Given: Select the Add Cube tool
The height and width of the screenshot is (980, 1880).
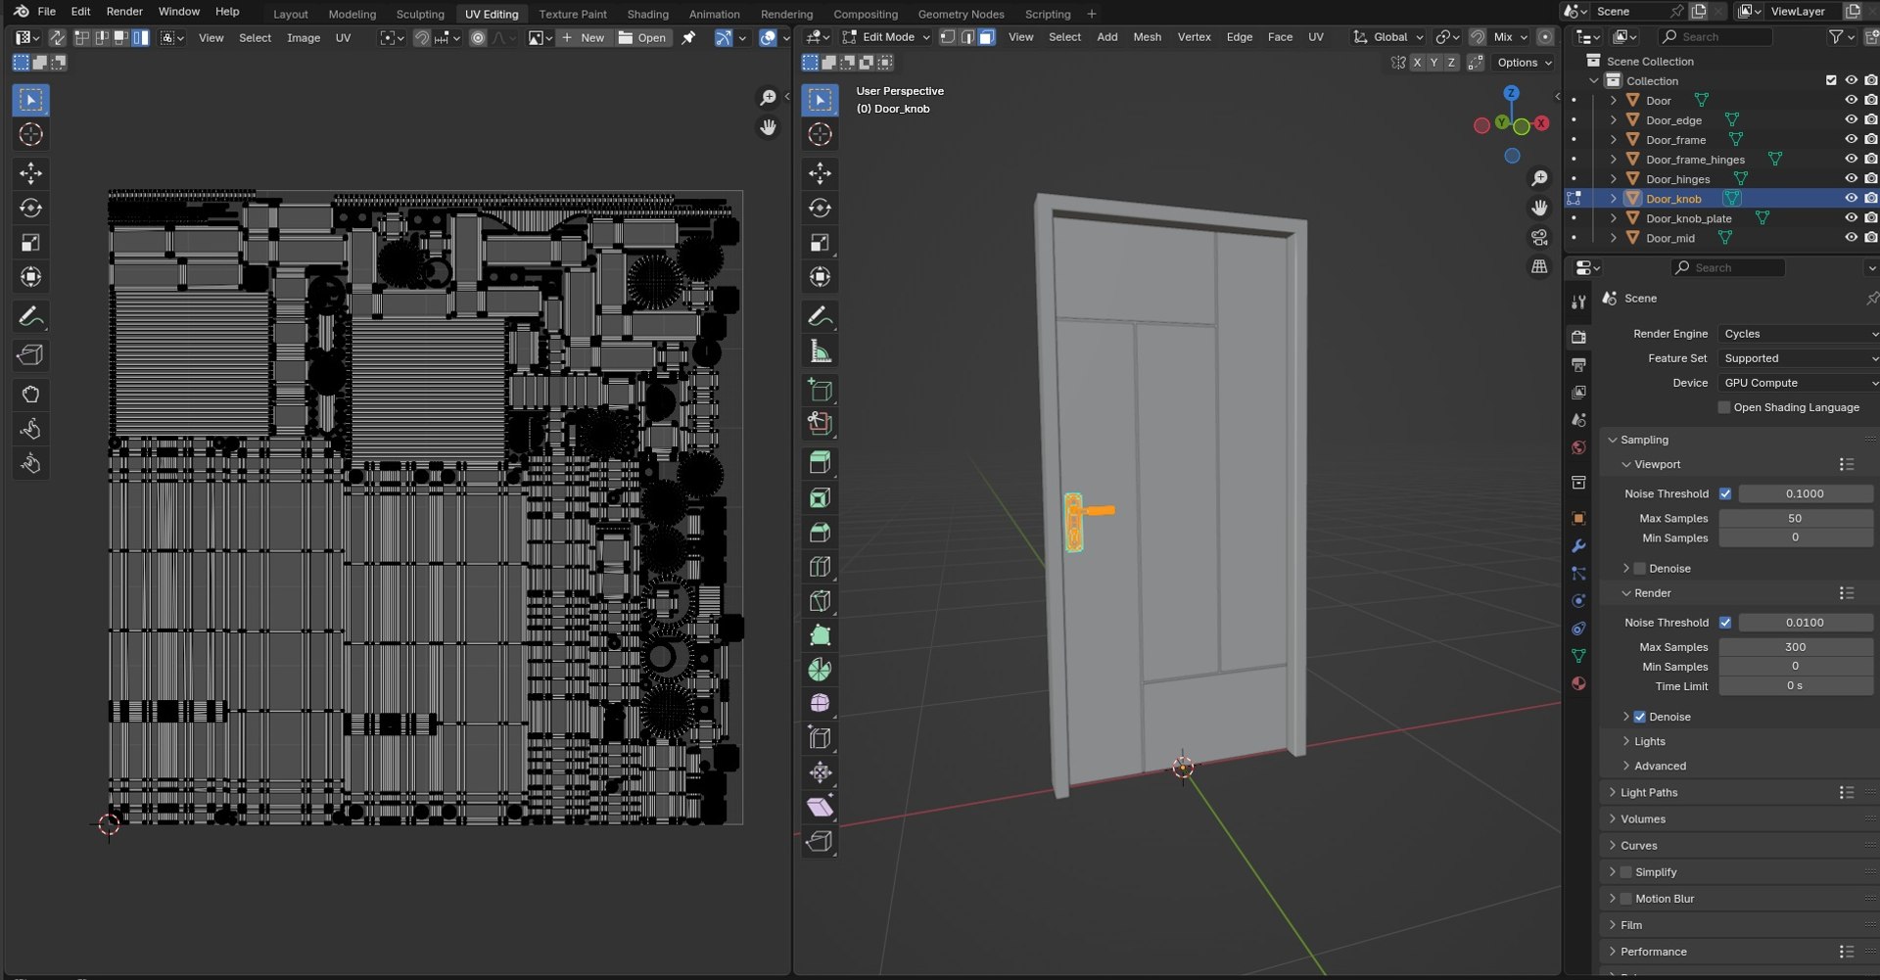Looking at the screenshot, I should point(820,390).
